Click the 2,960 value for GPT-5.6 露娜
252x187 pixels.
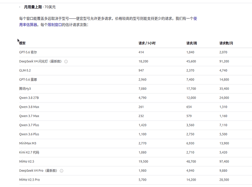[x=142, y=80]
